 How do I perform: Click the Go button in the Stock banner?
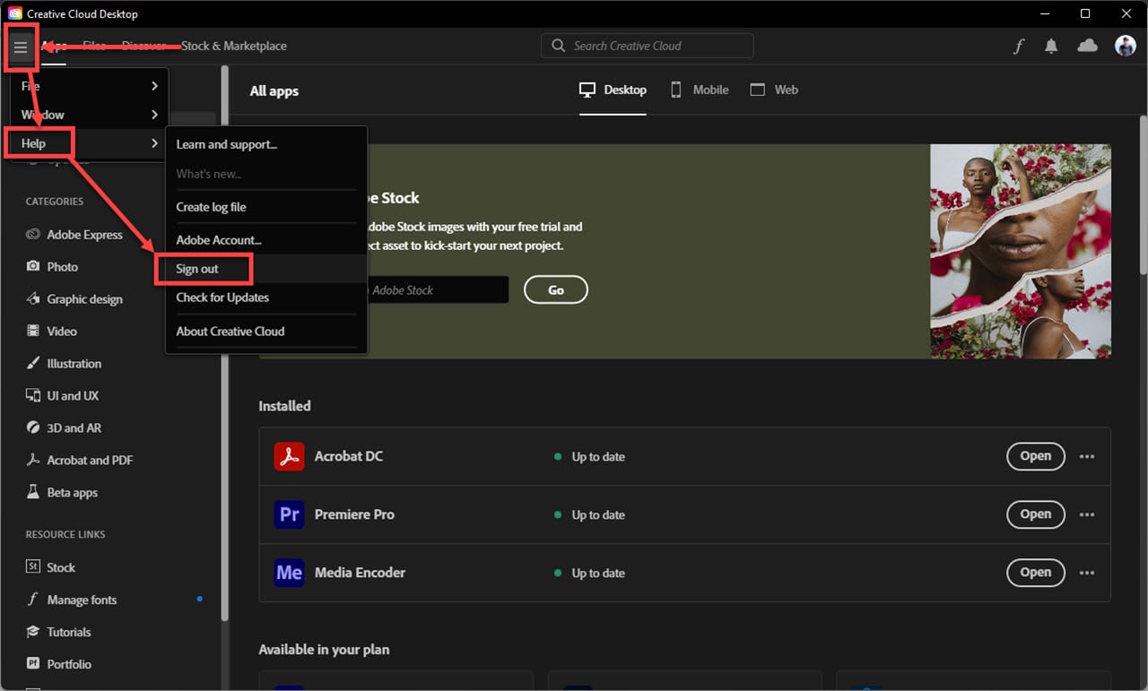[x=556, y=289]
